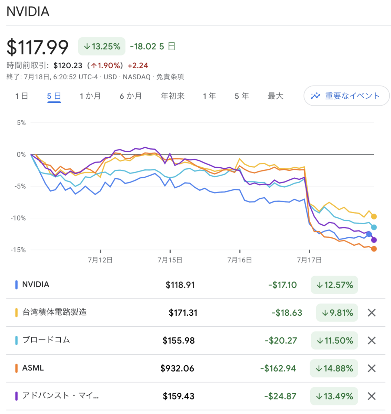Viewport: 391px width, 414px height.
Task: Click the 7月12日 date label on axis
Action: [100, 260]
